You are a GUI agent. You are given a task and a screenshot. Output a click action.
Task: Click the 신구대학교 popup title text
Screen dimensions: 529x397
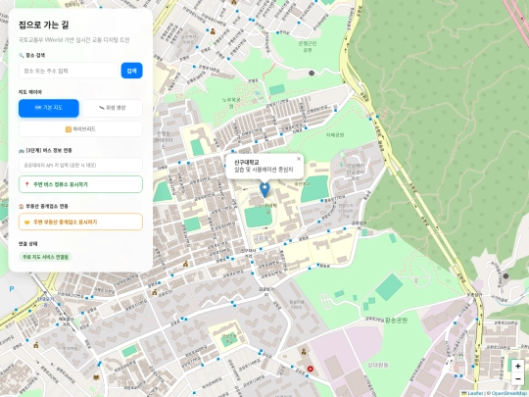point(247,163)
